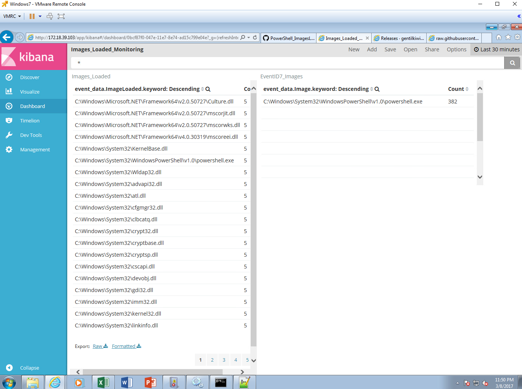Switch to raw.githubusercontent browser tab
The image size is (522, 389).
click(x=454, y=38)
